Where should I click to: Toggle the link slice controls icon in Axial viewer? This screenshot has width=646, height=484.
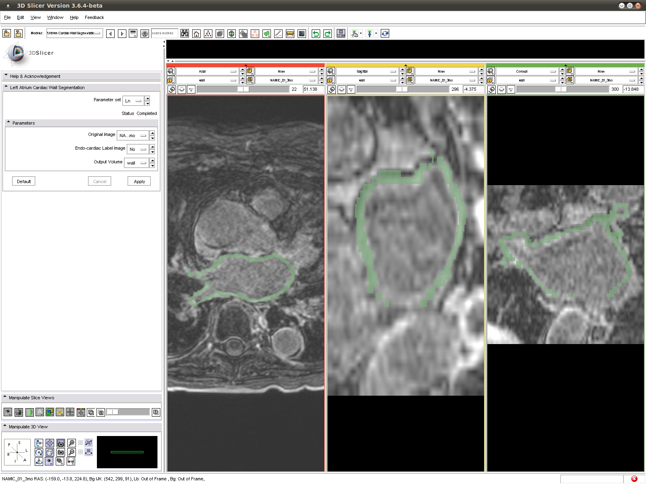172,90
